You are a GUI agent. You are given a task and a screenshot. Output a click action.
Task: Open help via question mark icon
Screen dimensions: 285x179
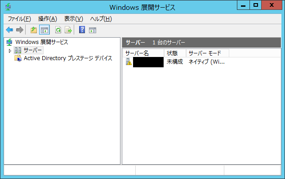(x=82, y=30)
